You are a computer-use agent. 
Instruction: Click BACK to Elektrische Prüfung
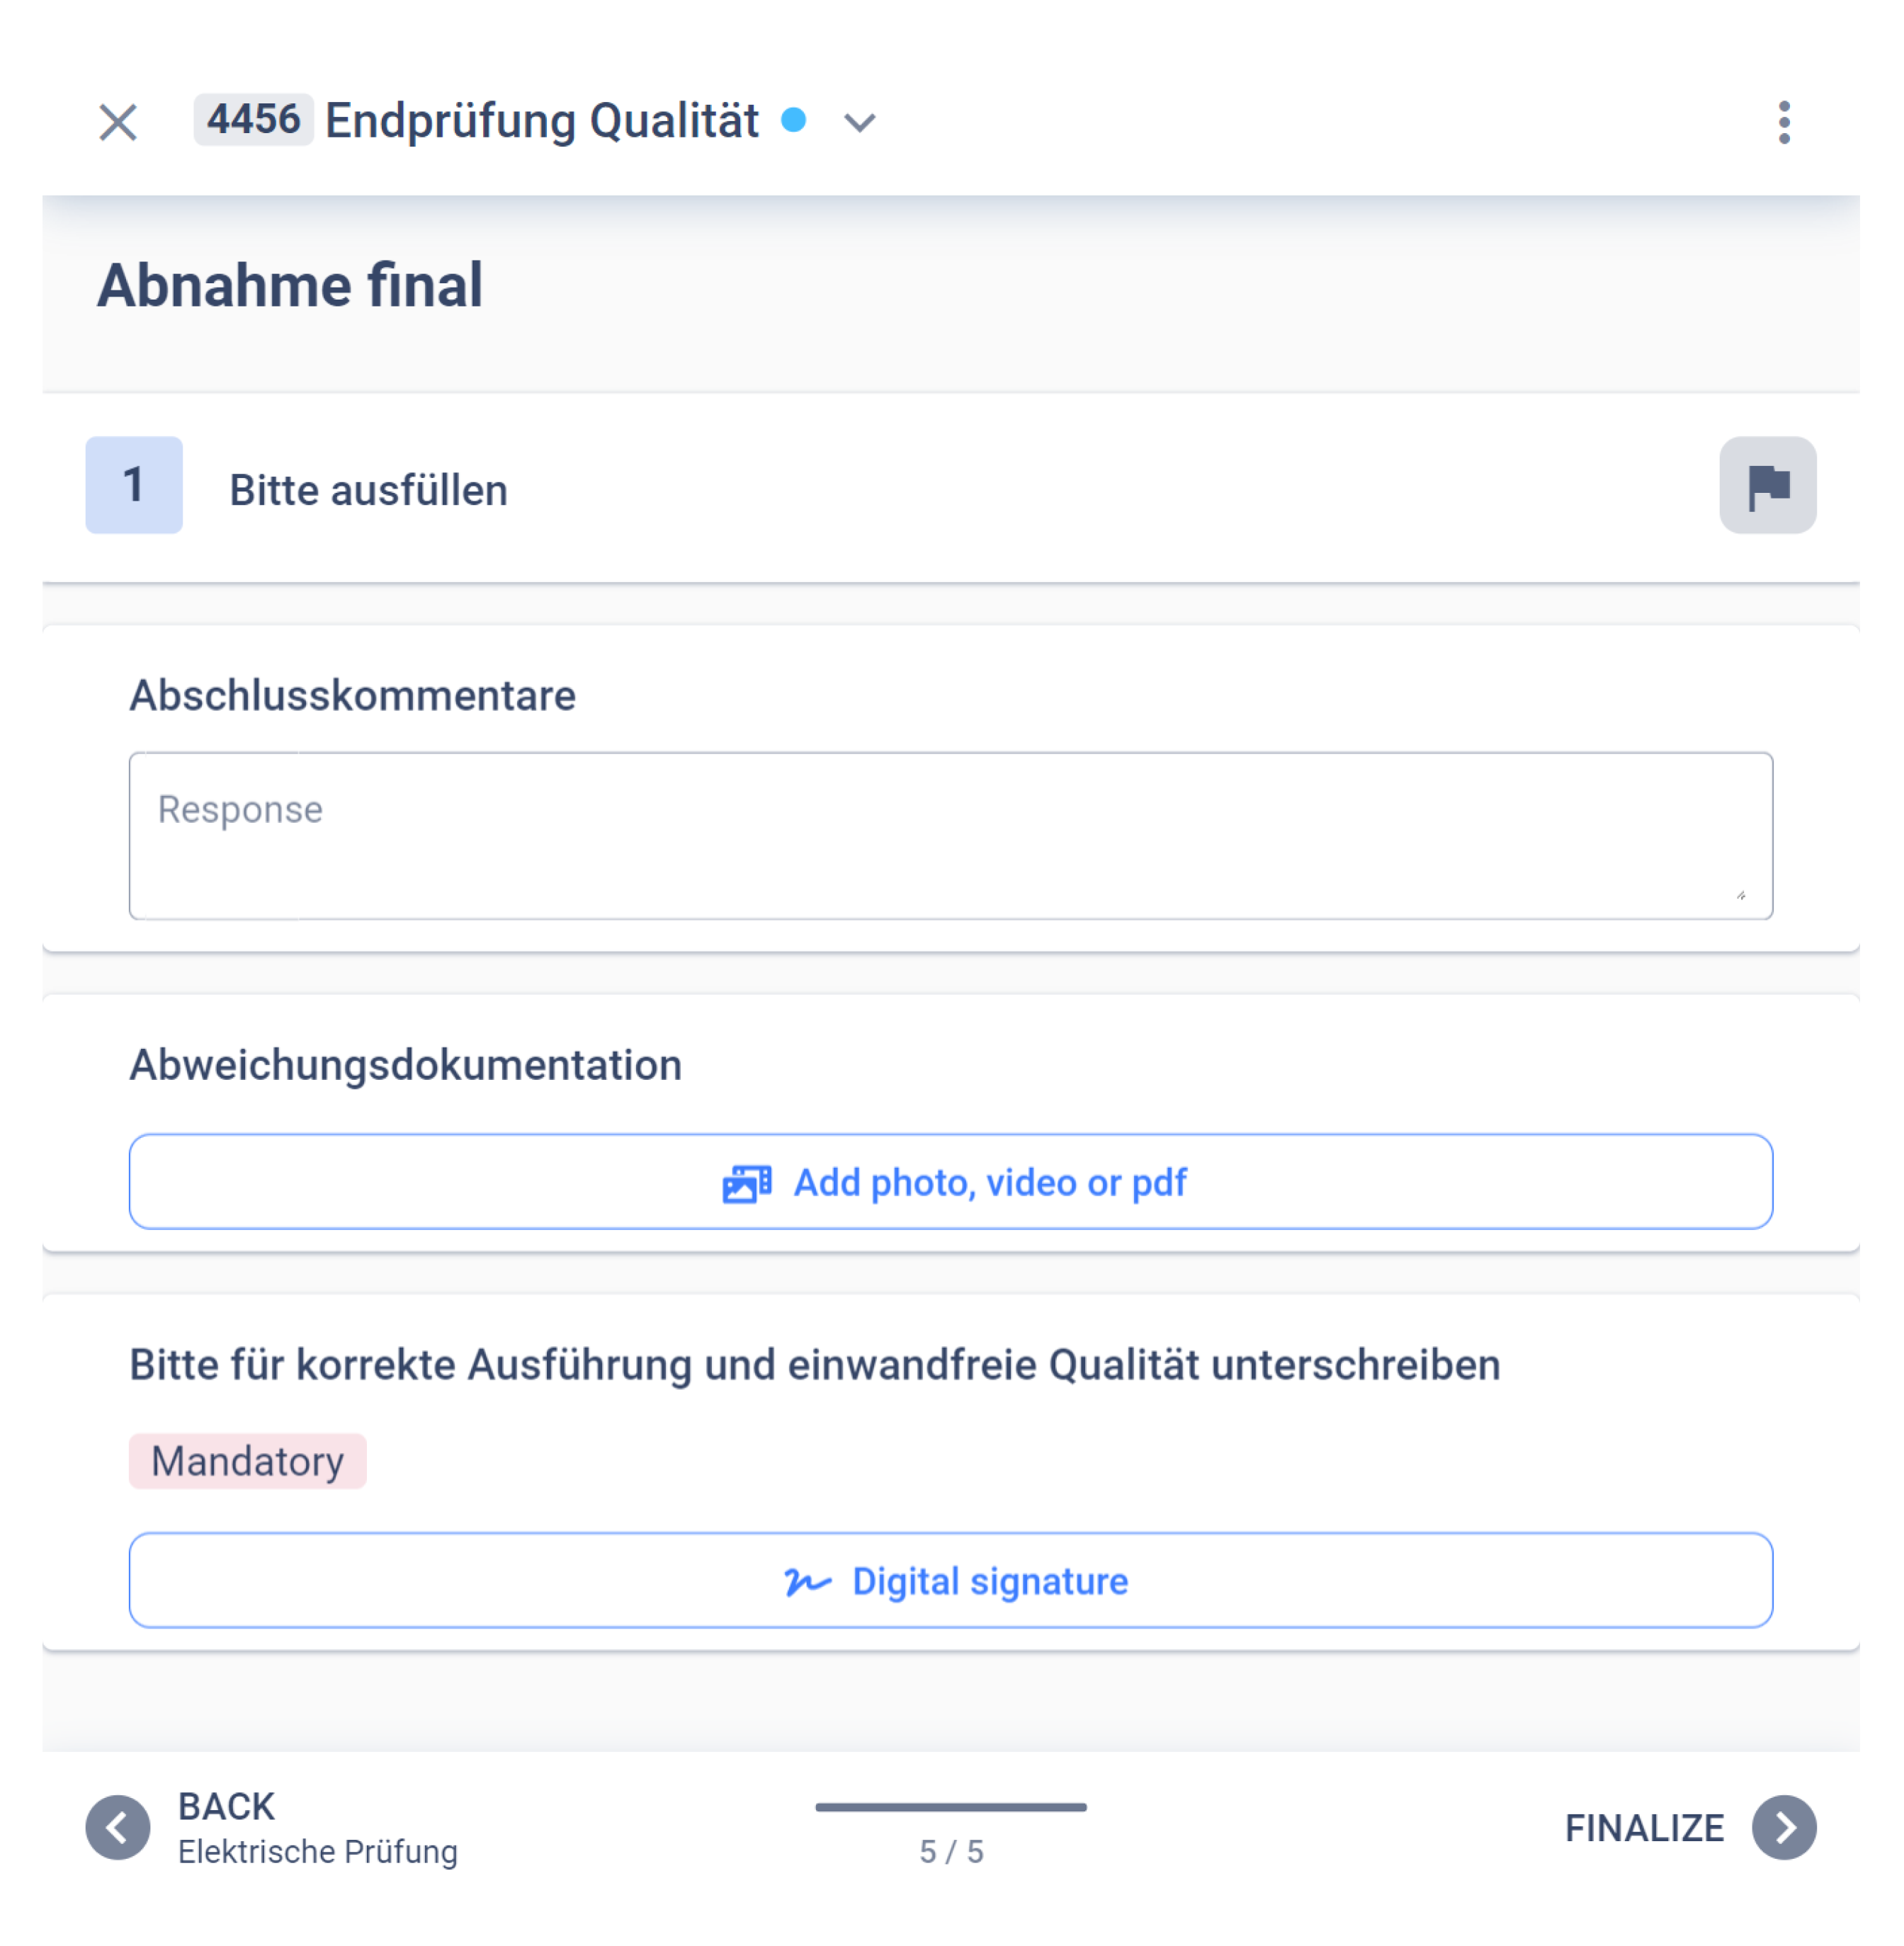click(x=317, y=1827)
